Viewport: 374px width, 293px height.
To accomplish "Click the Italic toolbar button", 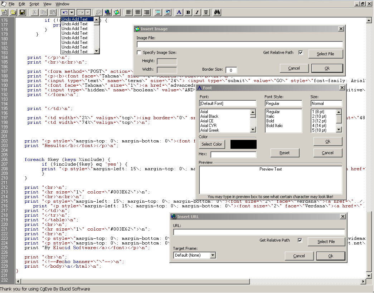I will [x=197, y=12].
